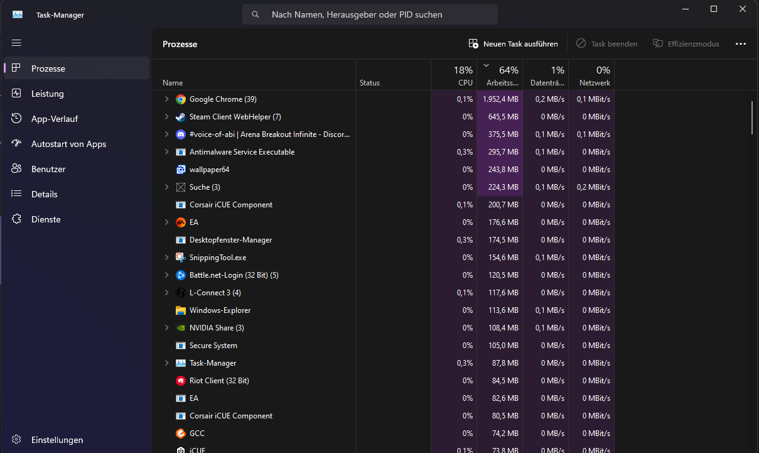Go to Autostart von Apps
The height and width of the screenshot is (453, 759).
77,144
